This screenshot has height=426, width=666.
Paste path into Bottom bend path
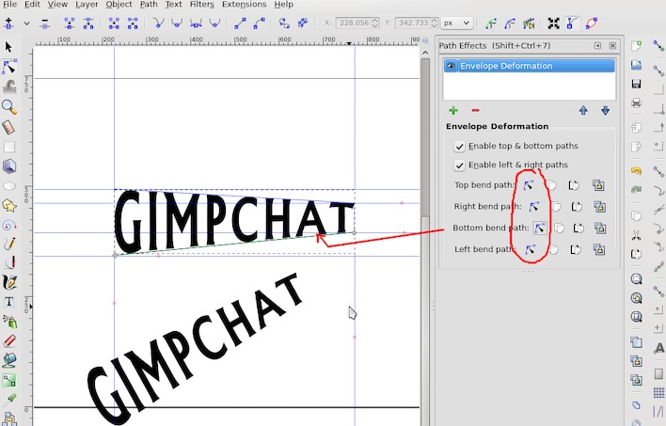coord(579,229)
